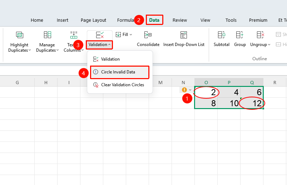287x185 pixels.
Task: Click the Ungroup icon
Action: click(x=260, y=35)
